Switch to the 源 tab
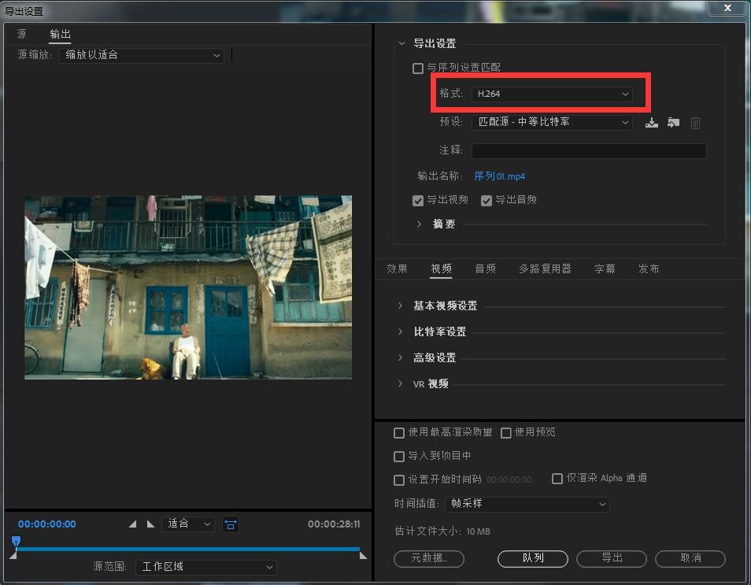 (21, 34)
